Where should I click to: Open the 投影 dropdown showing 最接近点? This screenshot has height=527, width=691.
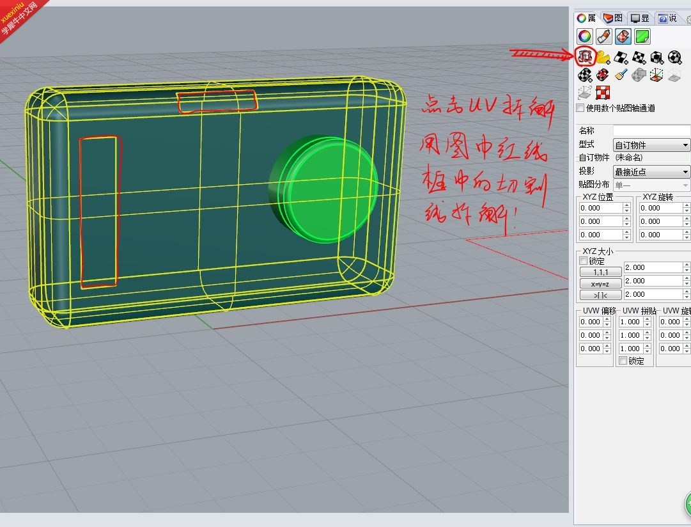[x=651, y=171]
